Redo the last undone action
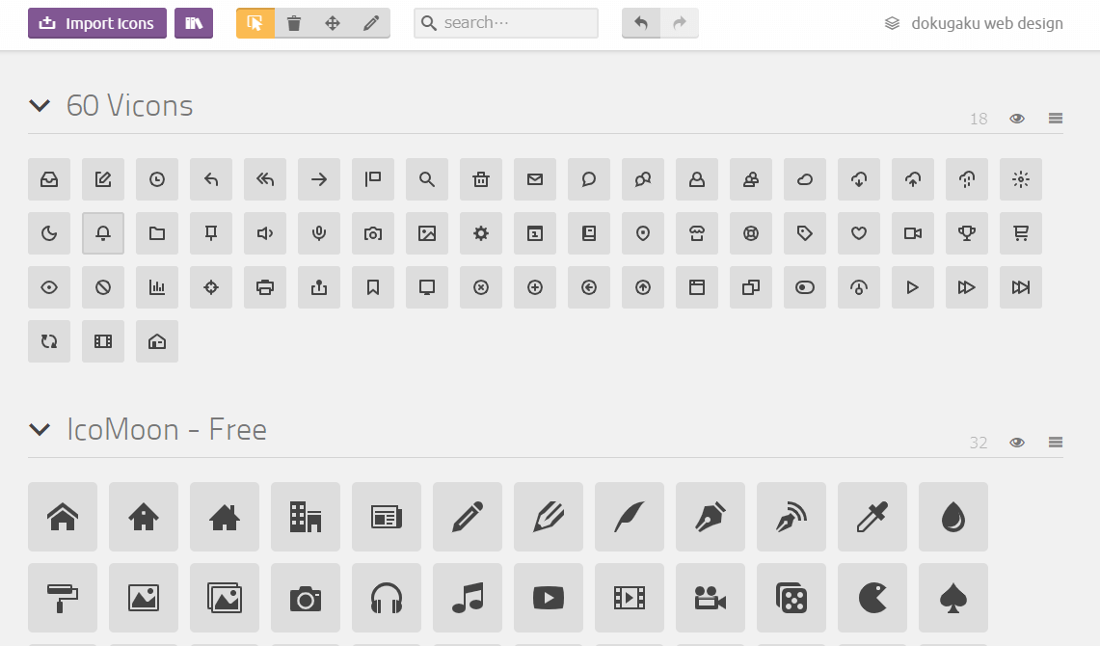The image size is (1100, 646). click(679, 23)
